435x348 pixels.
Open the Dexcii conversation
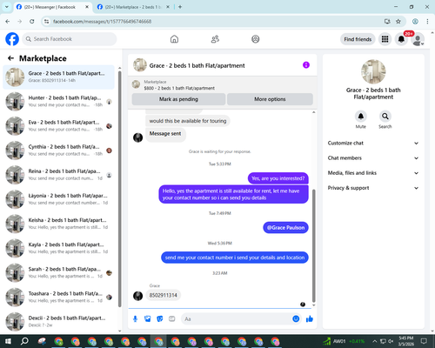[58, 321]
